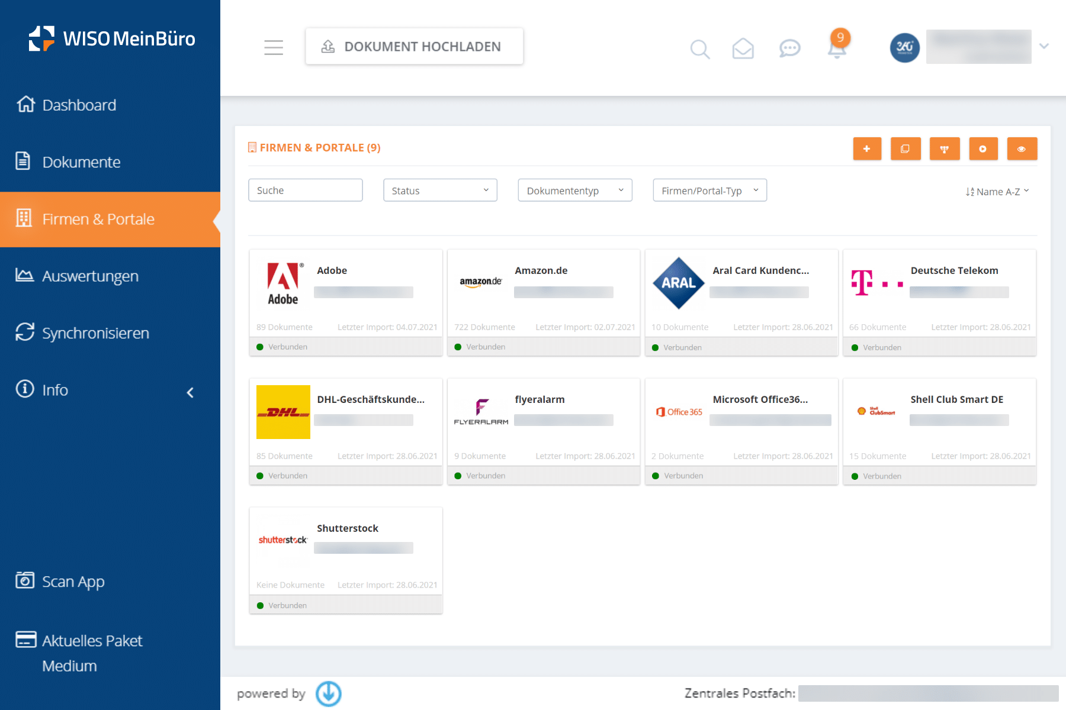Viewport: 1066px width, 710px height.
Task: Open the Deutsche Telekom card title
Action: tap(954, 270)
